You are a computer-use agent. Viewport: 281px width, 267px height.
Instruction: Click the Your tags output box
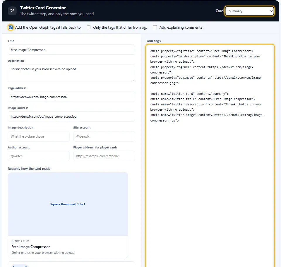coord(210,155)
